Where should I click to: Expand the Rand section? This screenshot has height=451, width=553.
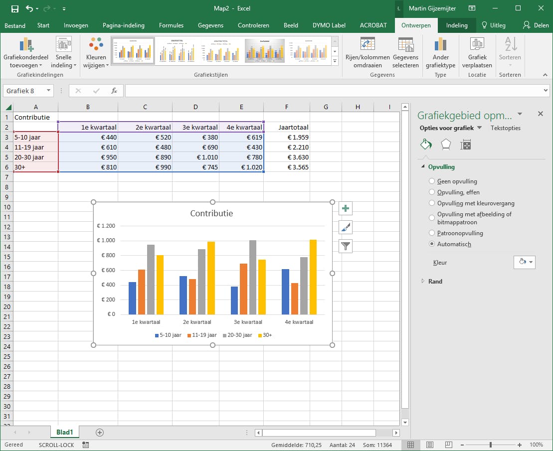click(x=424, y=282)
